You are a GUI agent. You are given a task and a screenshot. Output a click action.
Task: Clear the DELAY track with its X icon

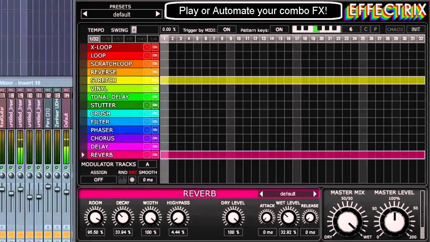pyautogui.click(x=147, y=147)
